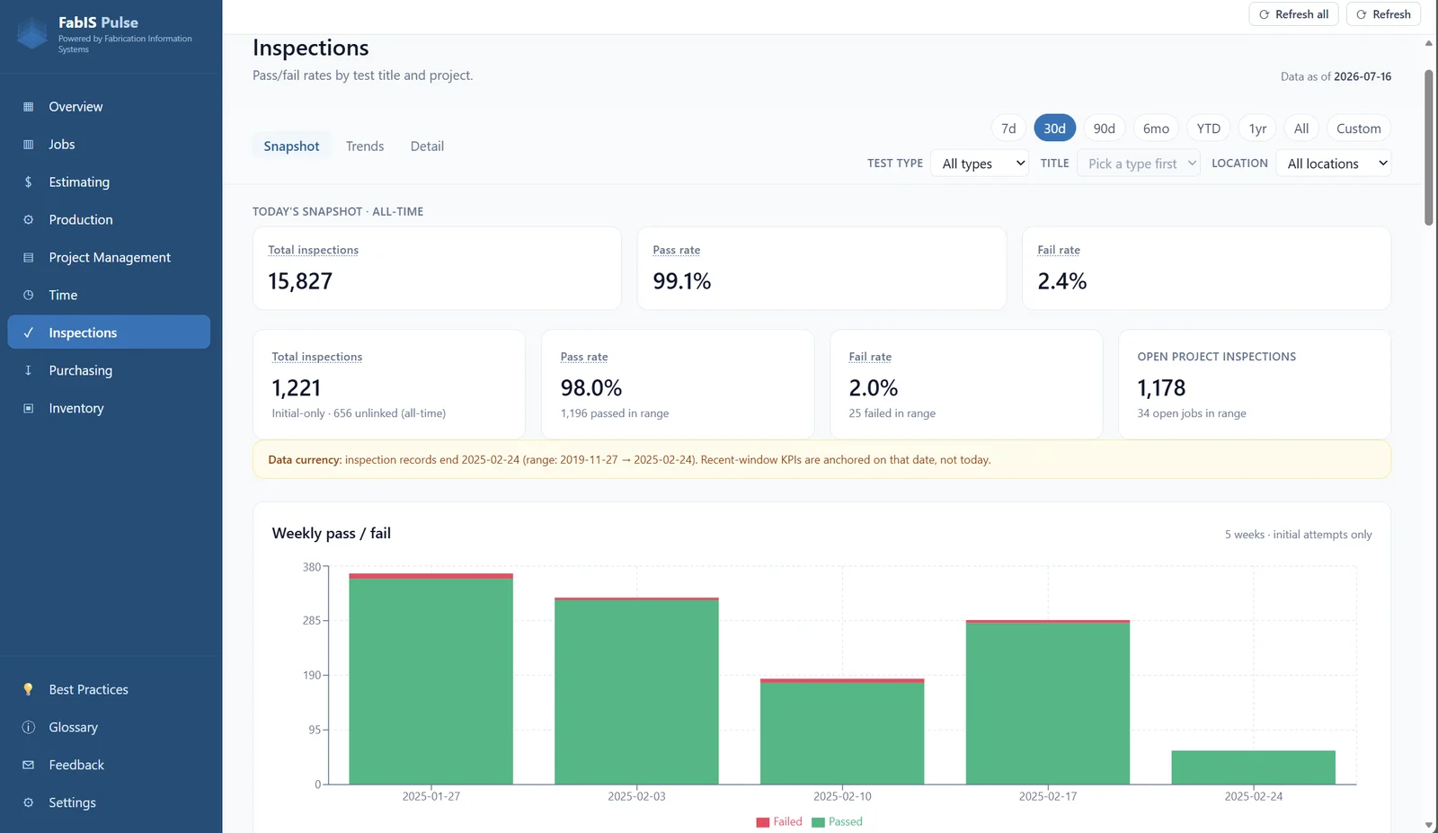Select the 30d time range

click(1054, 128)
